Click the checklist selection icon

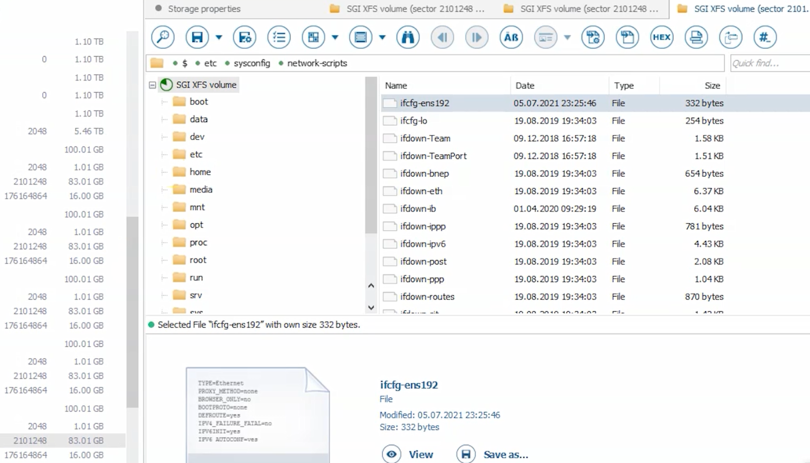279,37
